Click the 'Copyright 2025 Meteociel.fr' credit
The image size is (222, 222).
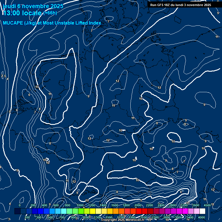pos(123,220)
